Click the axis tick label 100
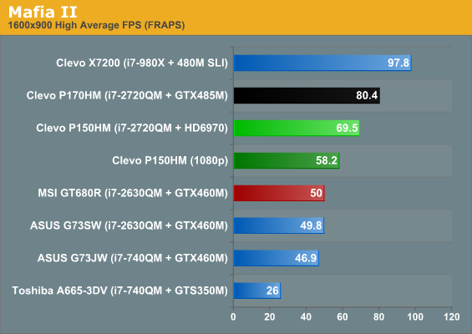This screenshot has width=472, height=334. tap(415, 316)
